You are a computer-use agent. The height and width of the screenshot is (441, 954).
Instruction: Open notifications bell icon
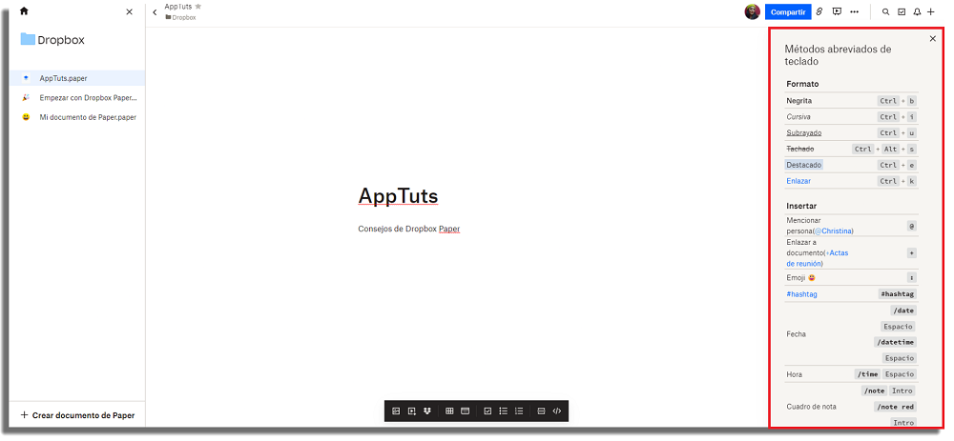click(x=917, y=11)
